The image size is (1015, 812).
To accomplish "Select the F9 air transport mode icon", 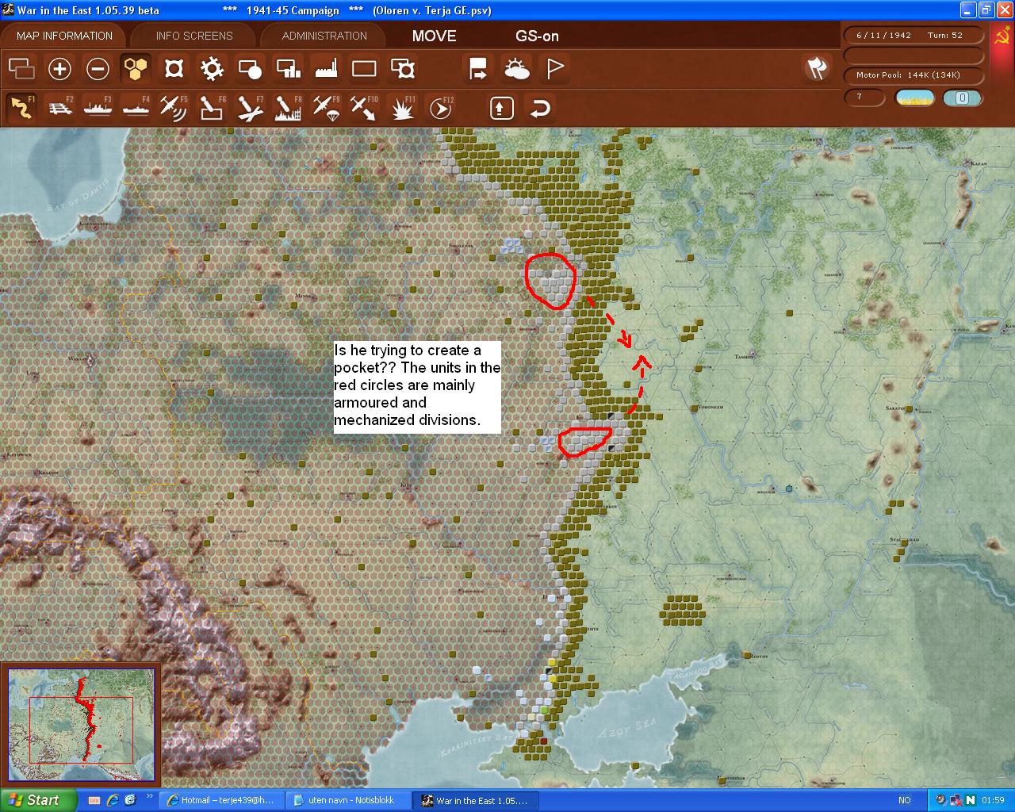I will (x=326, y=108).
